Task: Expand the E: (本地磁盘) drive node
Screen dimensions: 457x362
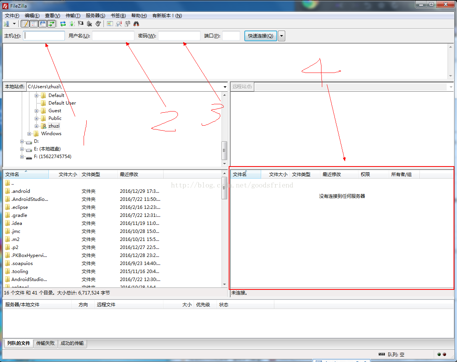Action: point(22,149)
